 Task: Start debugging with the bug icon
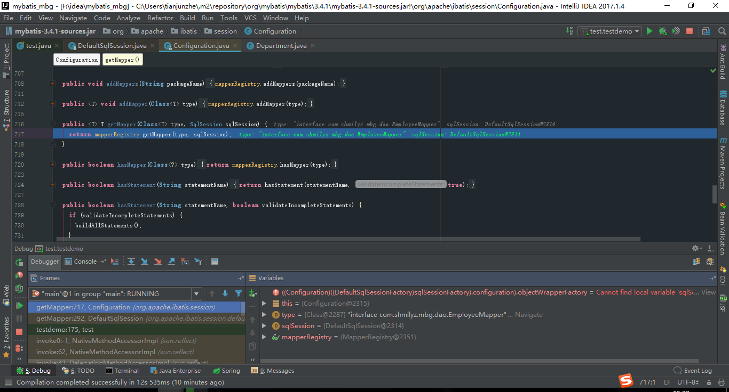point(663,31)
